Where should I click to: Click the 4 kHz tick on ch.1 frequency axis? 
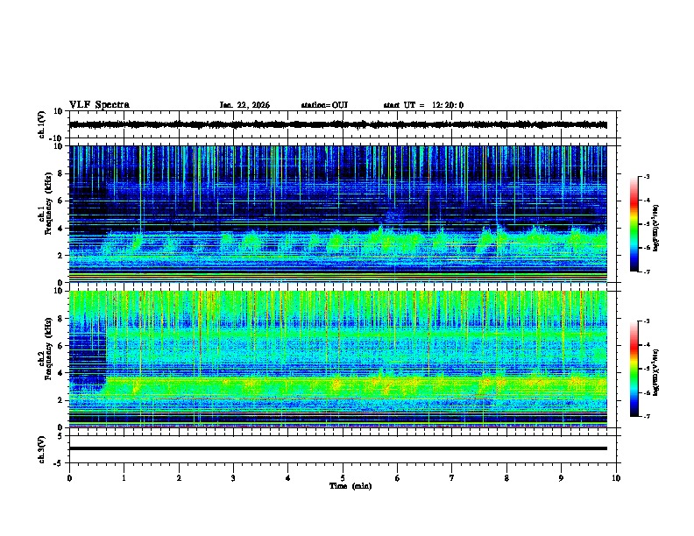pyautogui.click(x=60, y=229)
